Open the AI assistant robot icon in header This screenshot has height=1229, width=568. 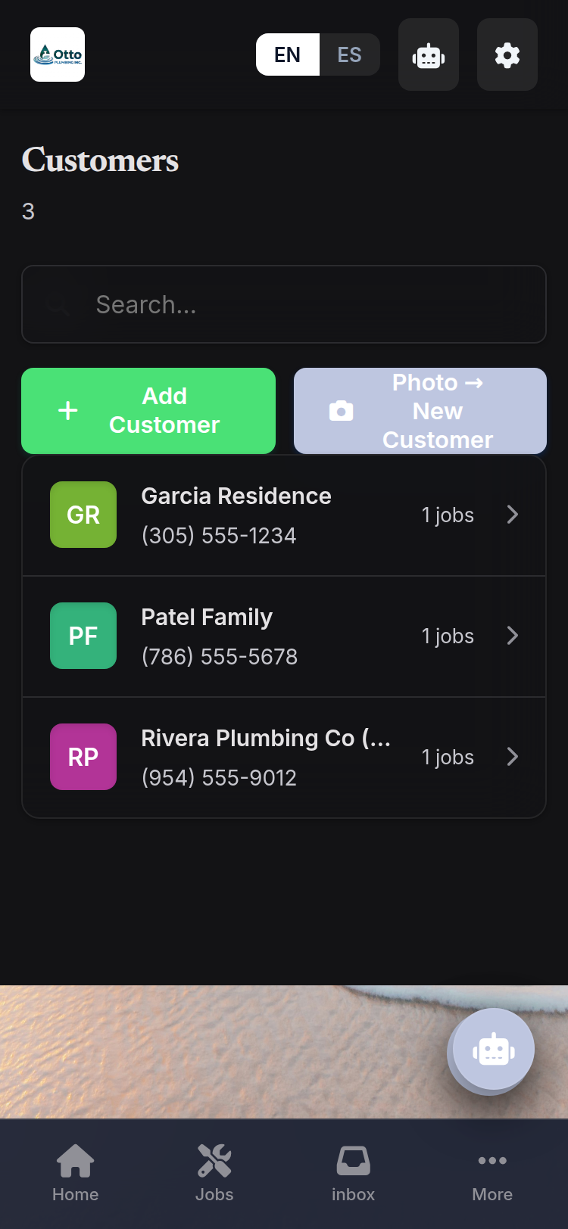[429, 54]
